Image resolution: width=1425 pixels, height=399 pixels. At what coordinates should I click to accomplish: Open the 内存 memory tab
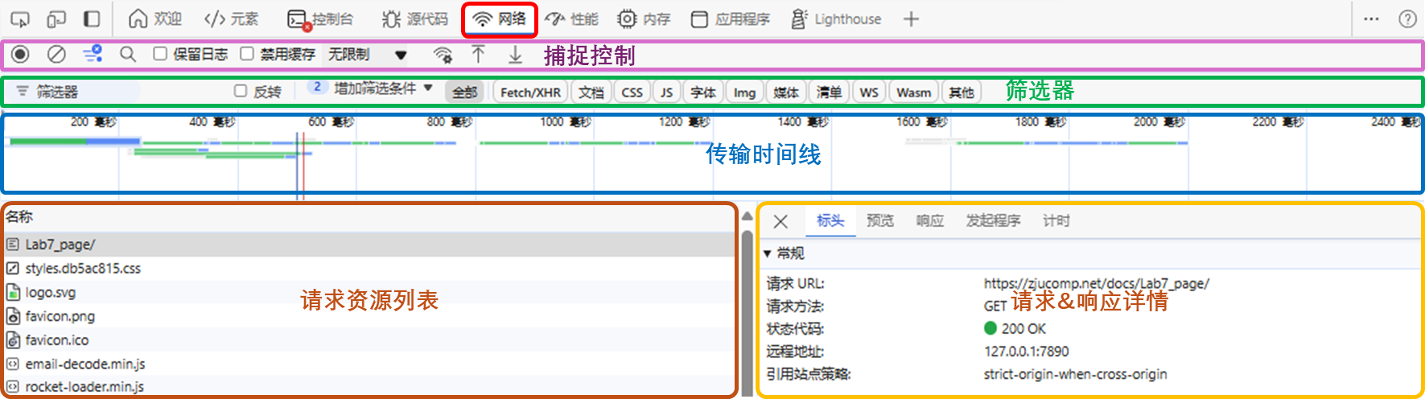coord(644,19)
